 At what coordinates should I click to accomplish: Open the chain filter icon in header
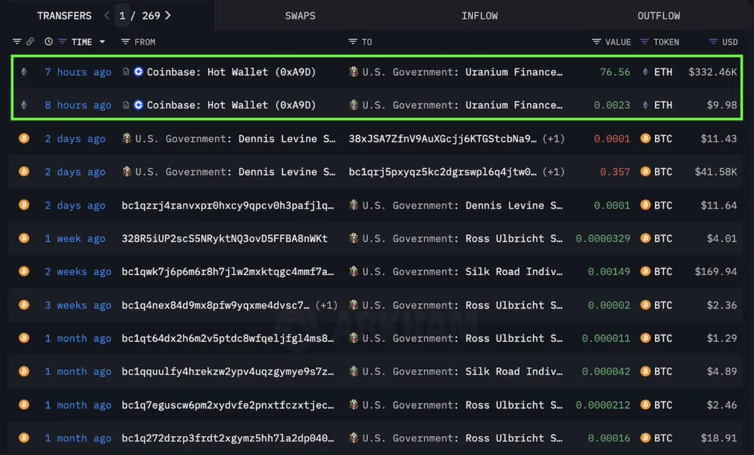pos(17,42)
